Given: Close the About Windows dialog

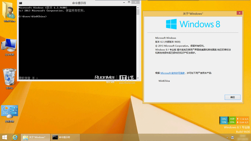Looking at the screenshot, I should (x=239, y=13).
